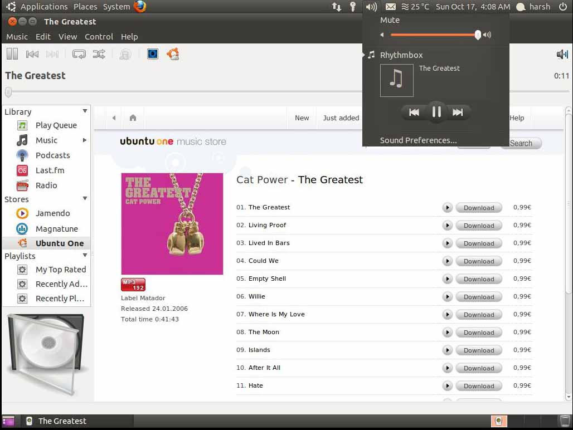Preview track 01 The Greatest

pyautogui.click(x=447, y=208)
